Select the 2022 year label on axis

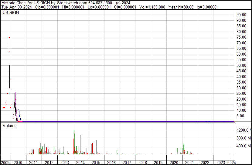click(205, 163)
